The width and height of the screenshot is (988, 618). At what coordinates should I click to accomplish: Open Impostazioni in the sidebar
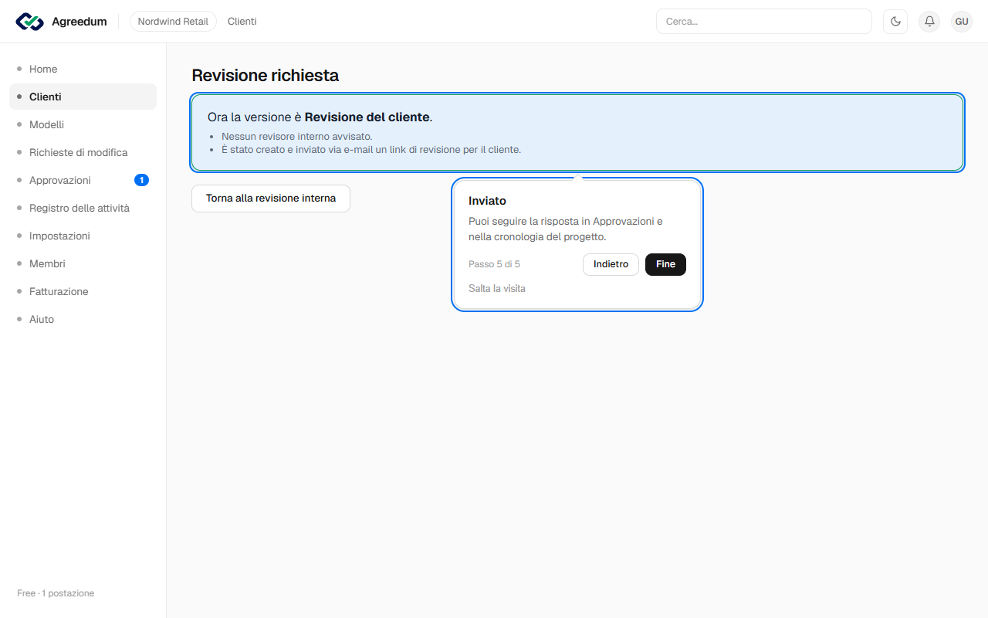(x=83, y=236)
